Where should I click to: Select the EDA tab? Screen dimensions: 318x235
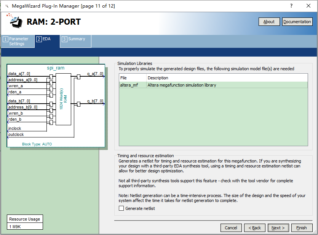(x=46, y=39)
